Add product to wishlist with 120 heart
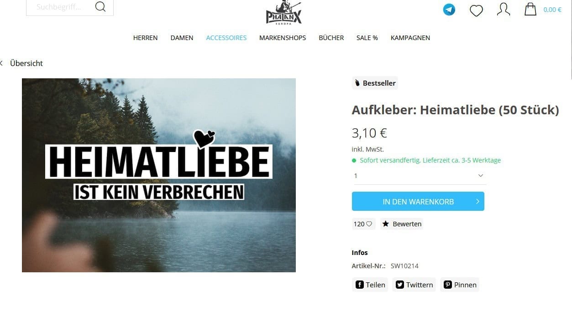This screenshot has height=316, width=572. pos(363,224)
